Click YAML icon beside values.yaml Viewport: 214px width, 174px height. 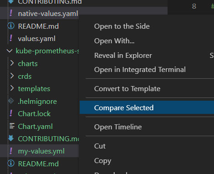[x=11, y=38]
